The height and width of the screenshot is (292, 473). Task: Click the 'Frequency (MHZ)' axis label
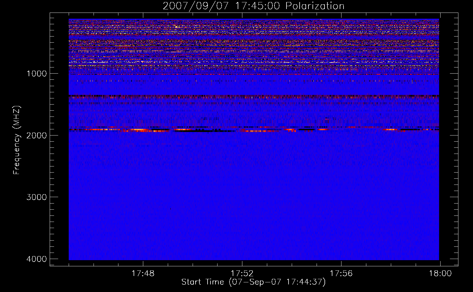tap(17, 140)
